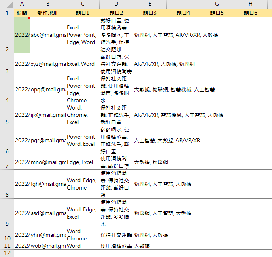272x257 pixels.
Task: Click cell with Word, Chrome, Excel
Action: tap(83, 115)
